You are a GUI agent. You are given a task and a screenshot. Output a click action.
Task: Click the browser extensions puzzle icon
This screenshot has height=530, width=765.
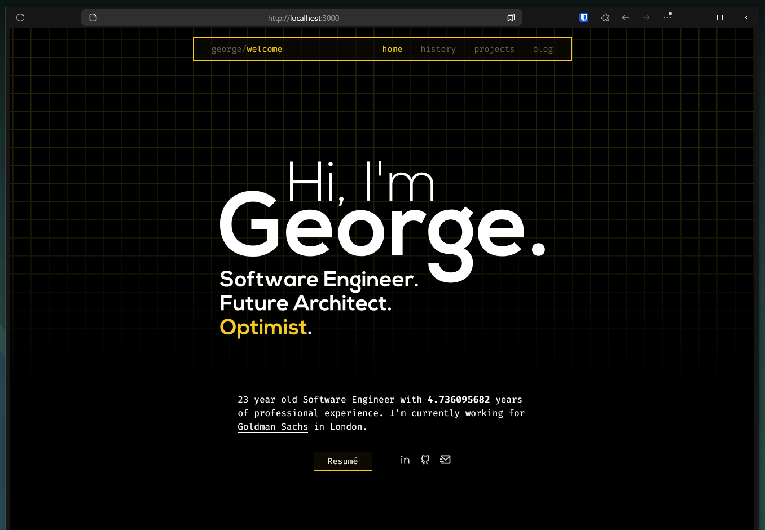[605, 17]
